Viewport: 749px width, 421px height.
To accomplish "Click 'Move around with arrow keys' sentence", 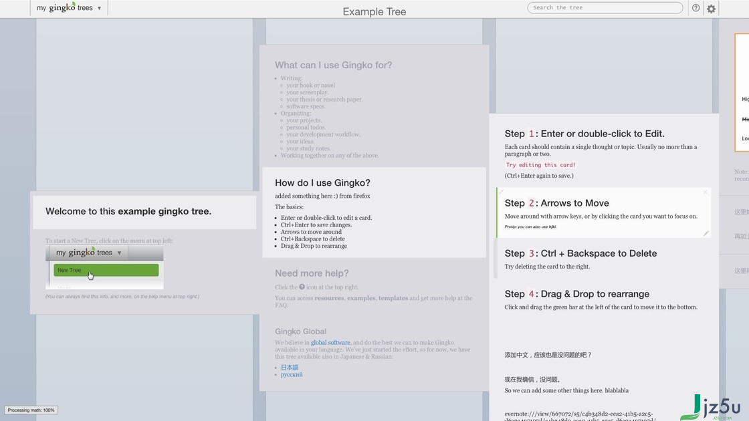I will (601, 217).
